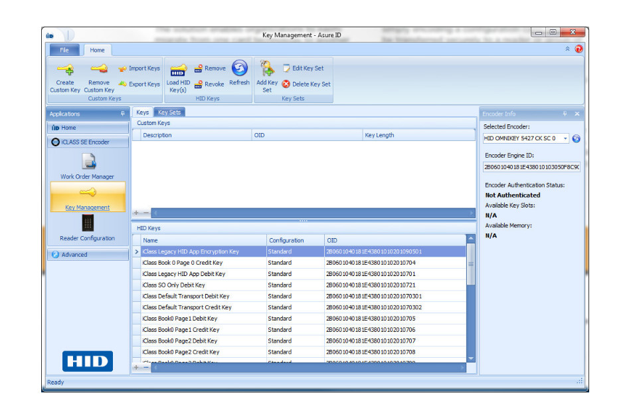Sort HID keys by OID column header
631x419 pixels.
coord(395,241)
